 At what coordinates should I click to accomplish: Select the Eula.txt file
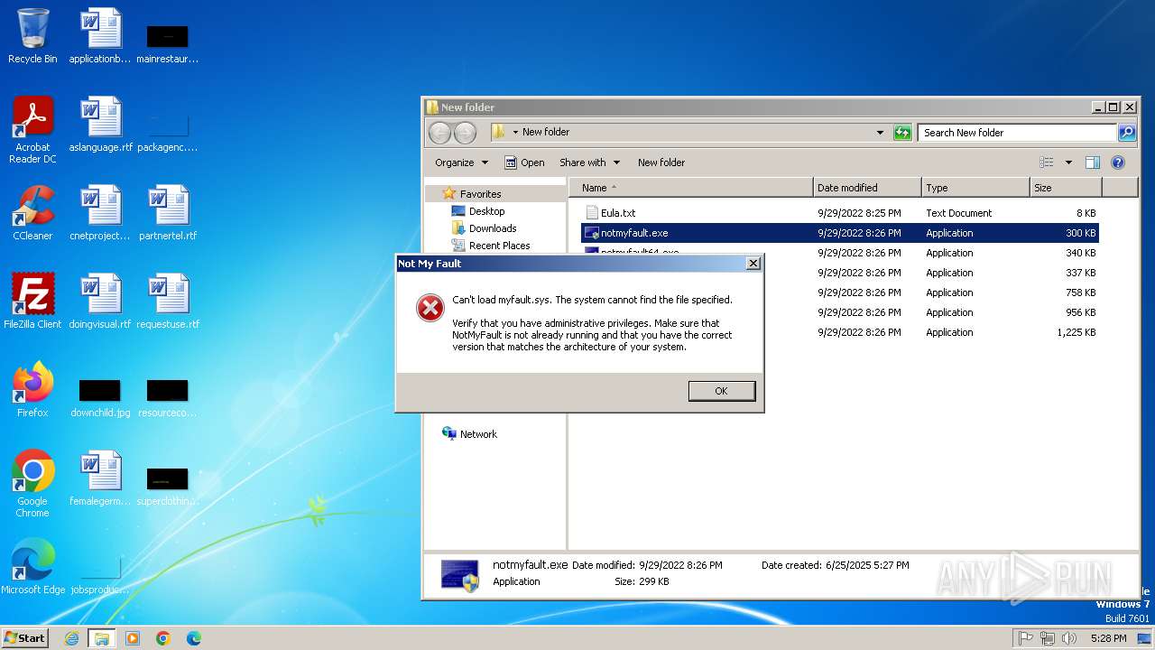coord(840,213)
